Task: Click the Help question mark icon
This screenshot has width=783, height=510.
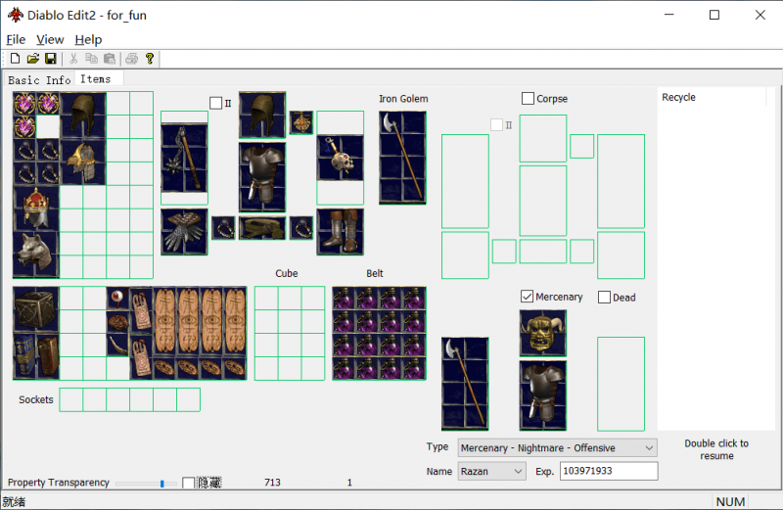Action: tap(150, 59)
